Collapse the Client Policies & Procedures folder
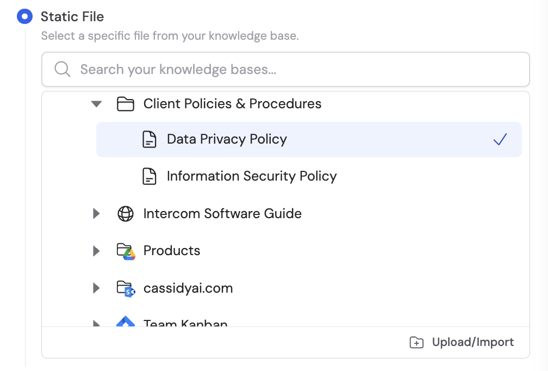Viewport: 548px width, 371px height. (96, 103)
